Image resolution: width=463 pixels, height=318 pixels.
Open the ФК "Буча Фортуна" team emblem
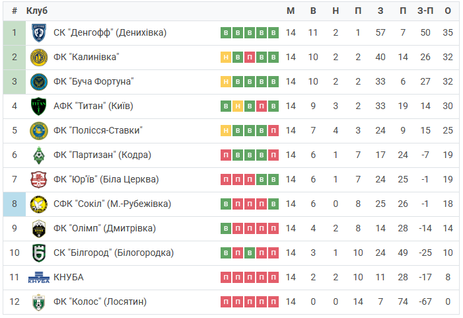coord(39,82)
